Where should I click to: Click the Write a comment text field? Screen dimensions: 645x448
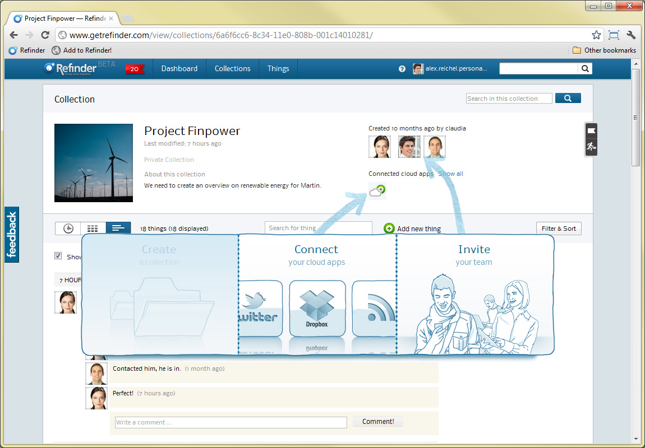231,422
